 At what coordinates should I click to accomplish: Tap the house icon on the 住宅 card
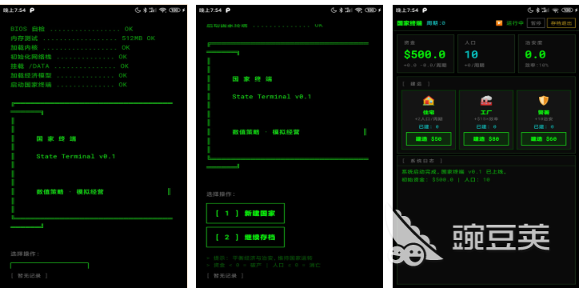pyautogui.click(x=429, y=101)
